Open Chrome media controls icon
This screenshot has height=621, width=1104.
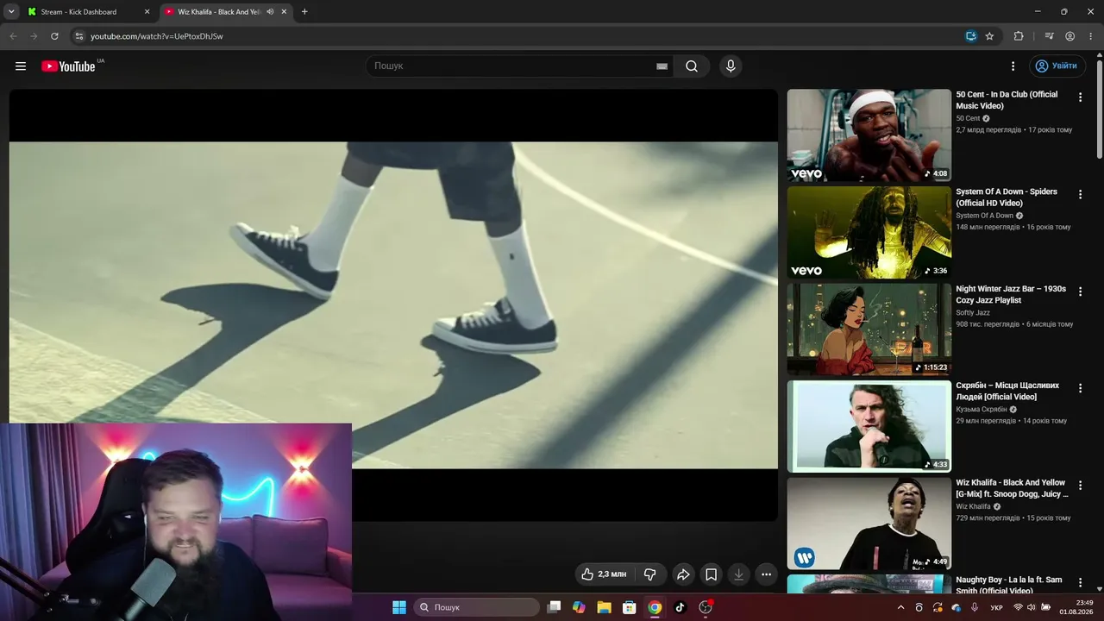1049,36
